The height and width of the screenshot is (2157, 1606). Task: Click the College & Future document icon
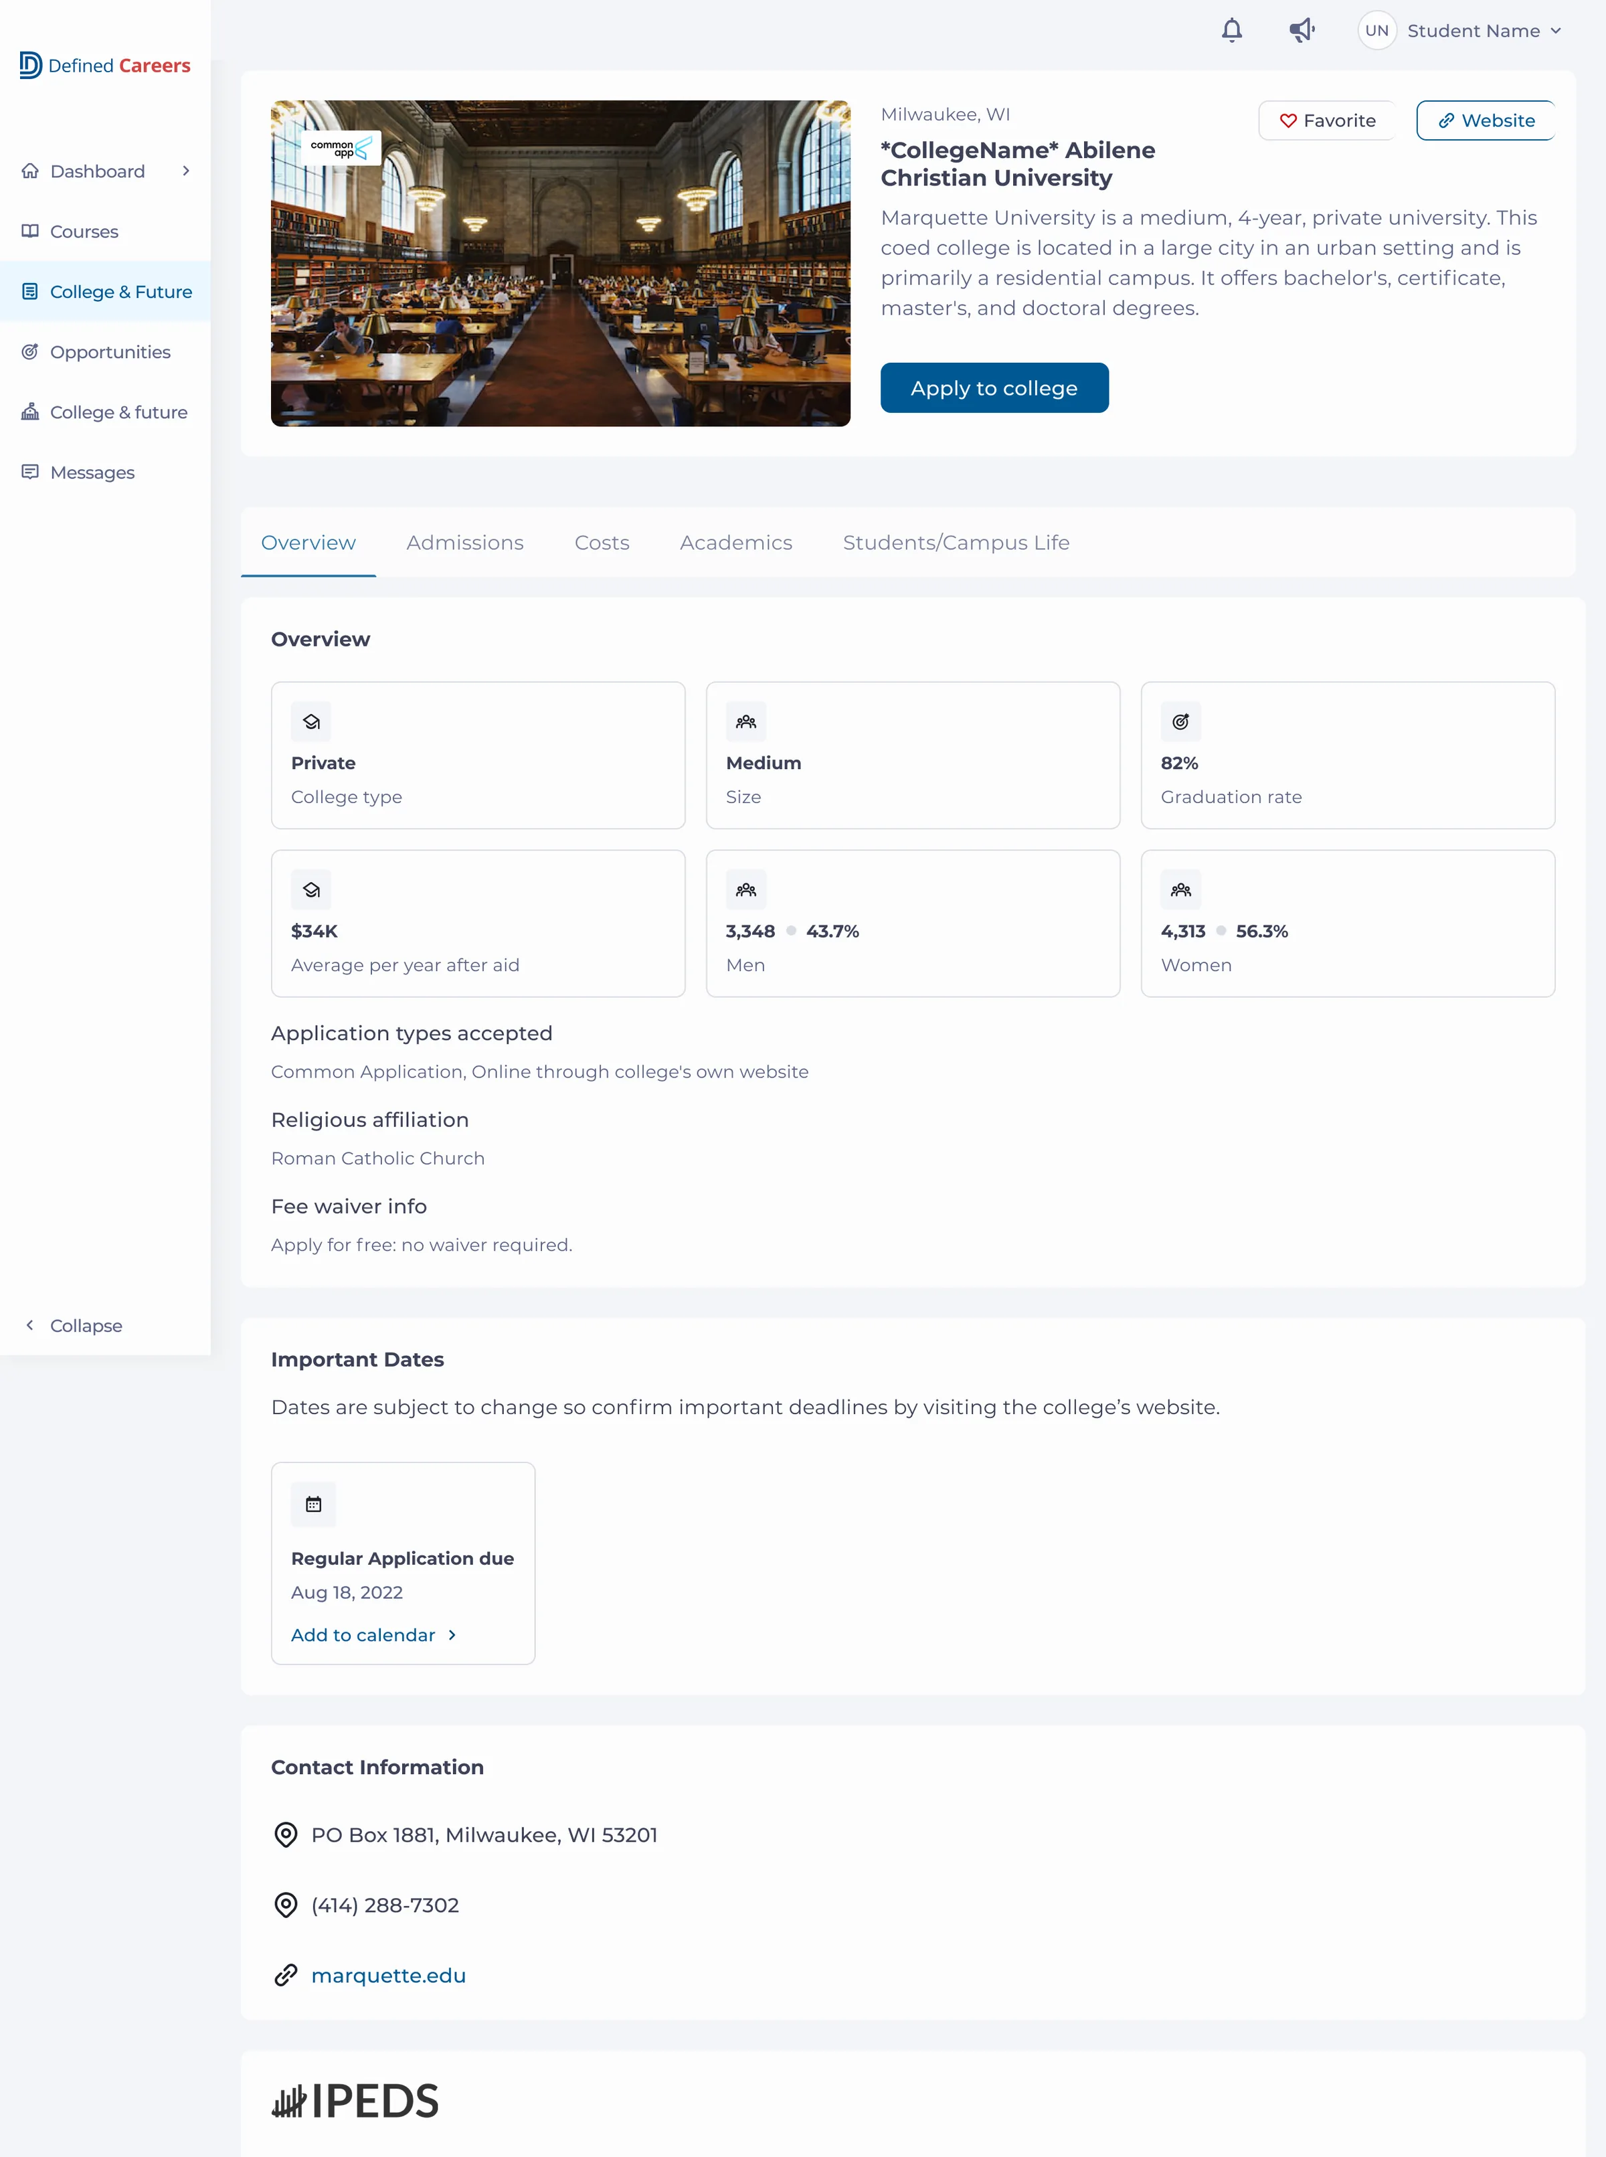point(30,292)
